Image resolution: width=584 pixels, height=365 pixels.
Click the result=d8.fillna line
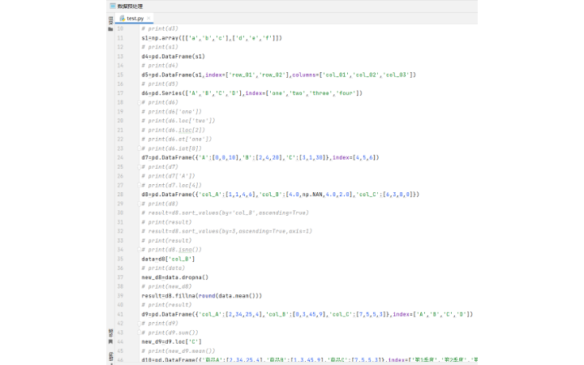click(201, 296)
